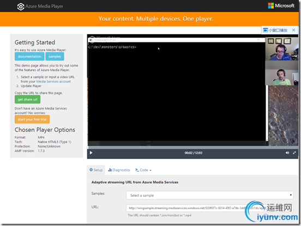
Task: Click start your free trial button
Action: click(x=32, y=119)
